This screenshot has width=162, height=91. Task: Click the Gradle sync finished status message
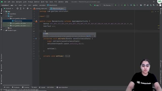pos(21,90)
